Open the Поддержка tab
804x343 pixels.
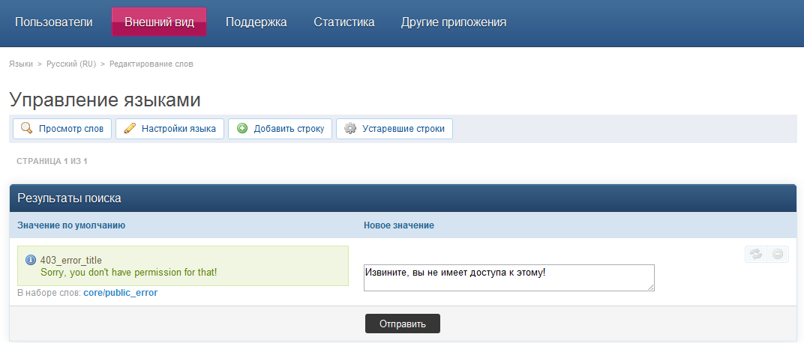(x=256, y=22)
